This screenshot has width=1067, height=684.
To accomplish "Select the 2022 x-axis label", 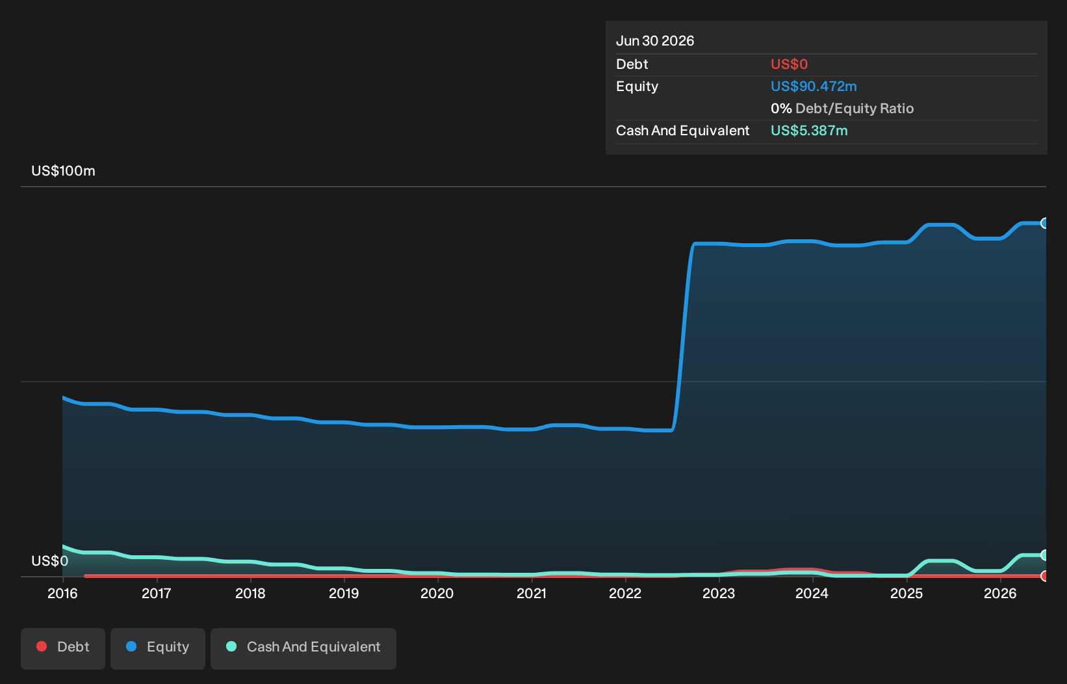I will (x=625, y=593).
